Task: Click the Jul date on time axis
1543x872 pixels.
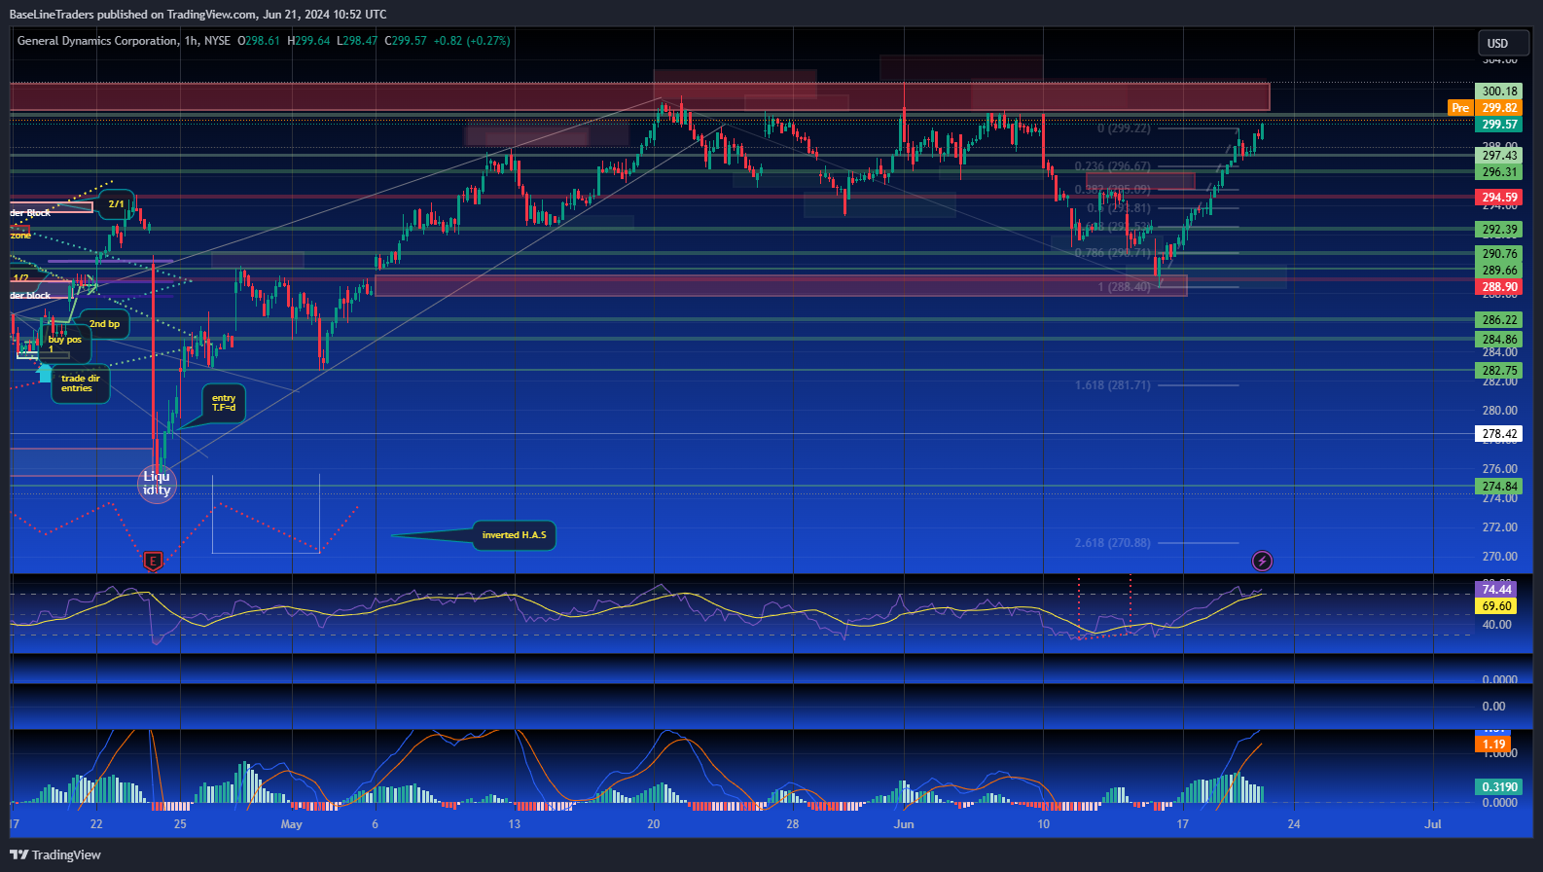Action: click(1432, 824)
